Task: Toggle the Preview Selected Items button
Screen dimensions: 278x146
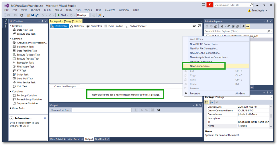Action: [248, 26]
